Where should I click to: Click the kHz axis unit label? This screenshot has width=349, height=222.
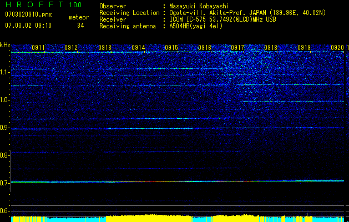pyautogui.click(x=5, y=45)
